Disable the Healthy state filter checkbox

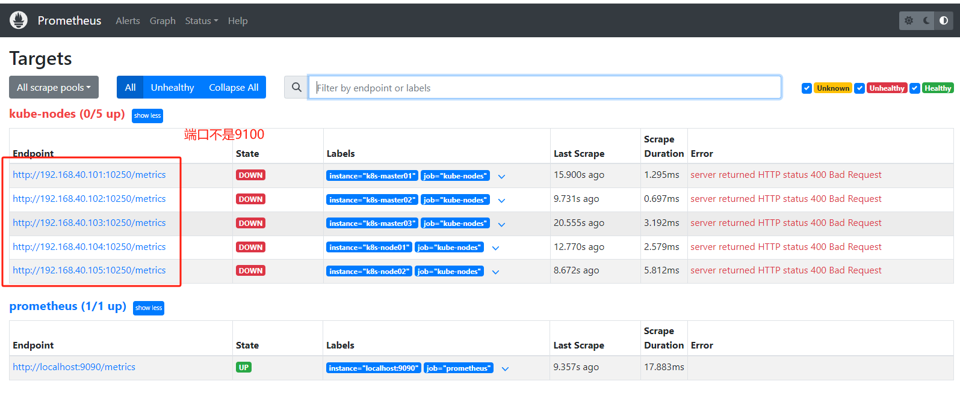(915, 88)
